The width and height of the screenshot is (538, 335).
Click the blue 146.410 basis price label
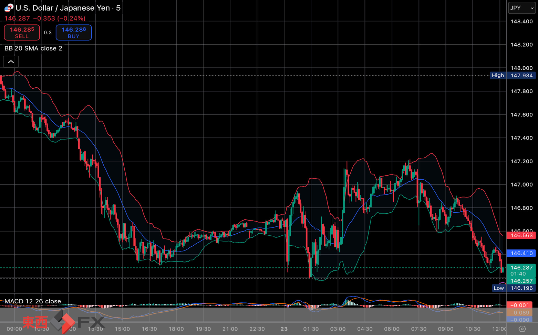521,253
